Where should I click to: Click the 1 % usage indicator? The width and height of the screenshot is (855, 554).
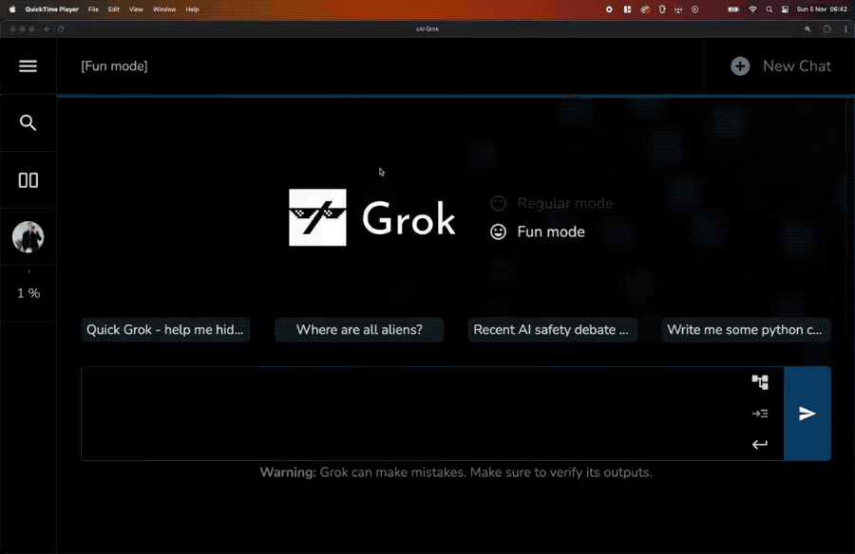[x=28, y=294]
